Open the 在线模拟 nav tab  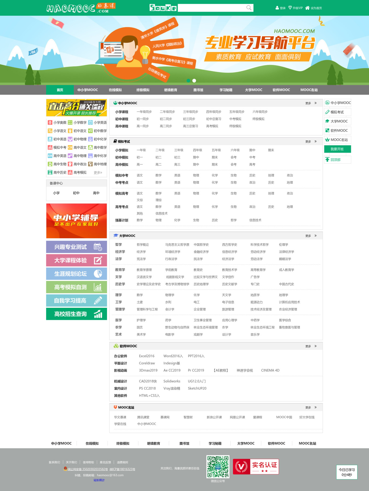click(x=115, y=90)
